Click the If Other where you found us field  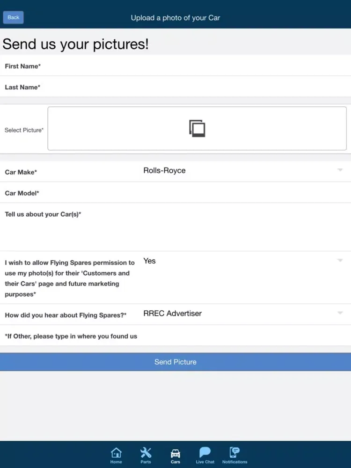coord(175,336)
